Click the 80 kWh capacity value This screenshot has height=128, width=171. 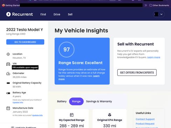tap(17, 87)
